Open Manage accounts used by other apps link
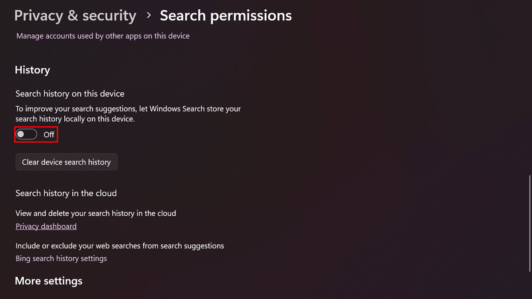The height and width of the screenshot is (299, 532). [x=103, y=36]
